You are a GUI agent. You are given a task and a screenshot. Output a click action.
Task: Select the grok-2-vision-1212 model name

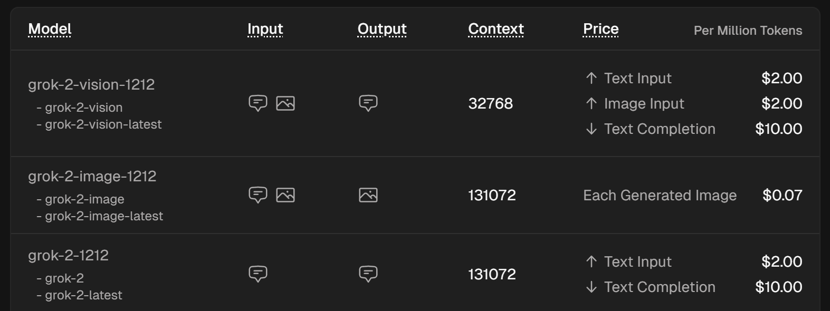(x=91, y=84)
